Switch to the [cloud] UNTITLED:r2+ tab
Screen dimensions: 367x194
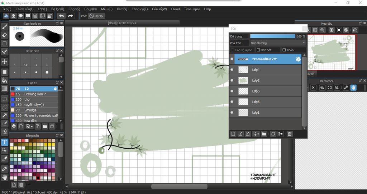[x=122, y=23]
